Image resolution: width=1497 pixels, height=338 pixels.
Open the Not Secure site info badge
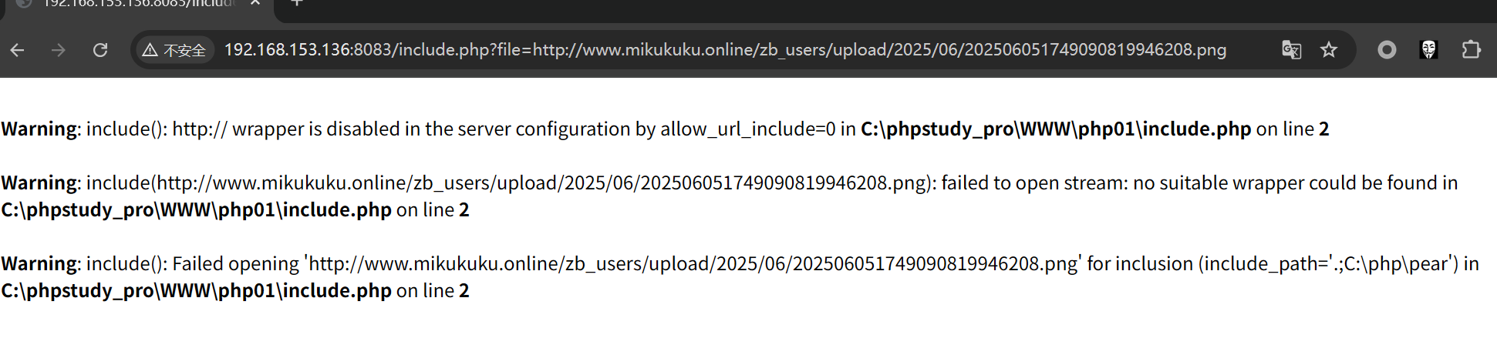(x=175, y=50)
